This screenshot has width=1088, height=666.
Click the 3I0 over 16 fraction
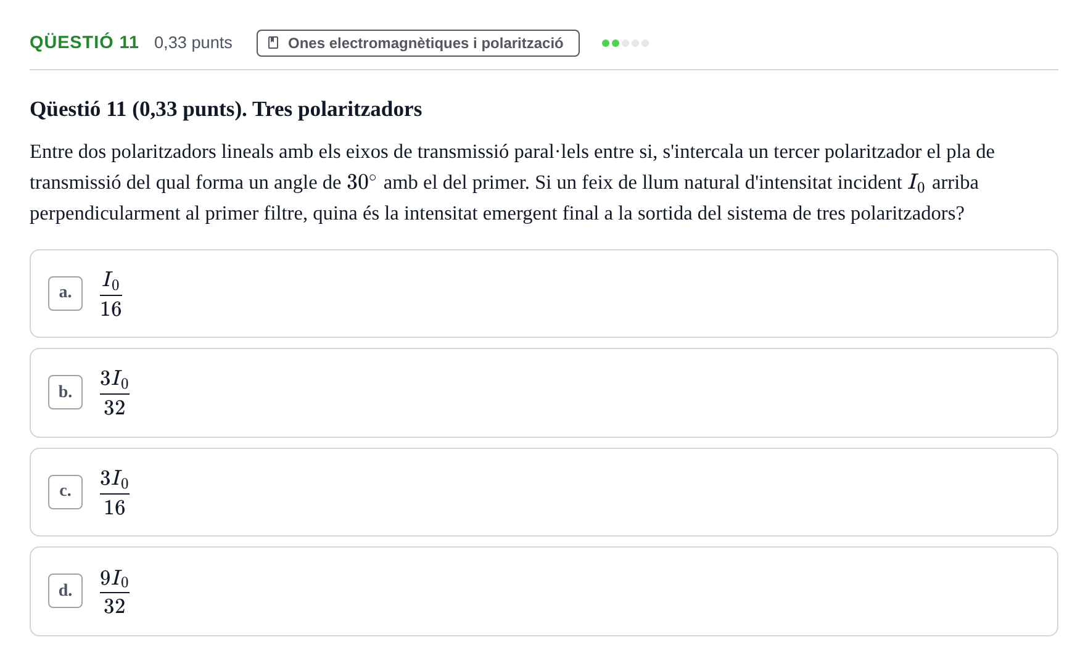click(x=115, y=492)
